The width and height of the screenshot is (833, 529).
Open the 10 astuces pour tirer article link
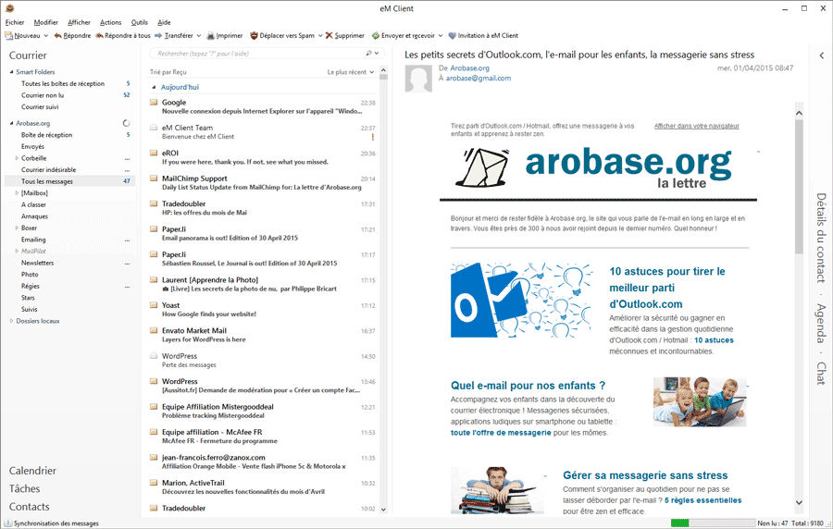(x=667, y=288)
